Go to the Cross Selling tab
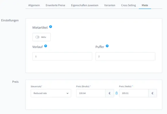The width and height of the screenshot is (167, 114). (x=128, y=5)
